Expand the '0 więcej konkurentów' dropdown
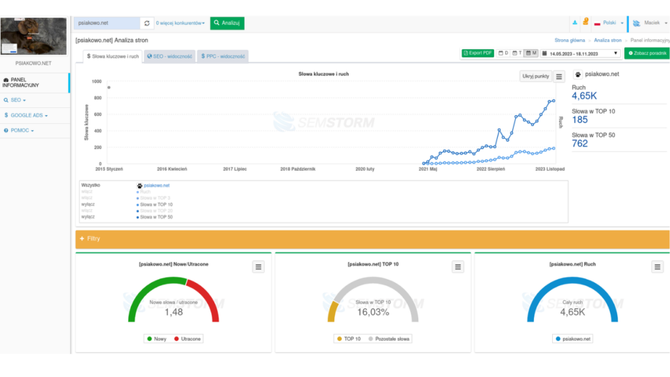Image resolution: width=670 pixels, height=377 pixels. point(181,23)
